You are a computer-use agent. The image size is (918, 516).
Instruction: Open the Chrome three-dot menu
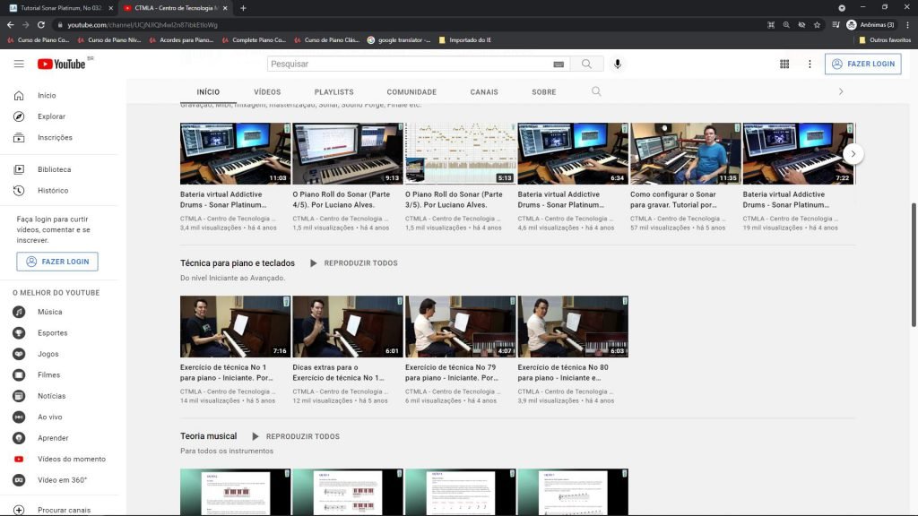(907, 24)
